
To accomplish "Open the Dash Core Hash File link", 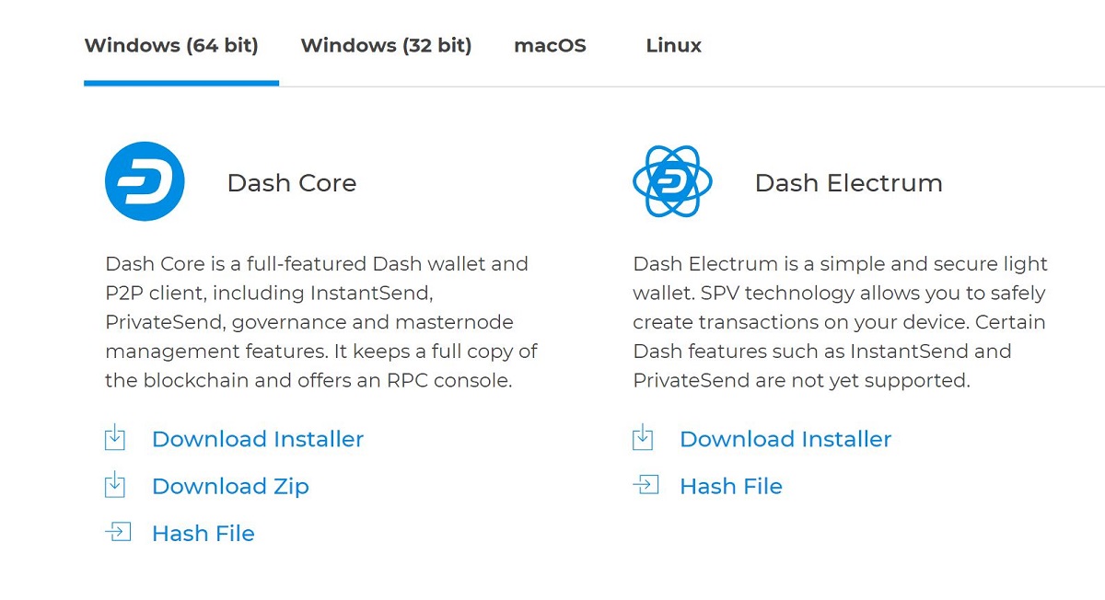I will 204,533.
